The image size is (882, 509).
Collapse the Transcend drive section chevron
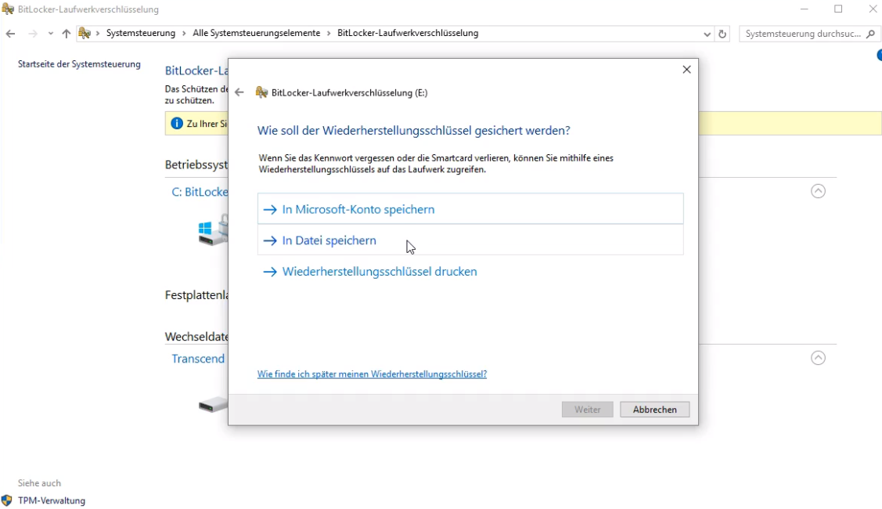coord(818,358)
